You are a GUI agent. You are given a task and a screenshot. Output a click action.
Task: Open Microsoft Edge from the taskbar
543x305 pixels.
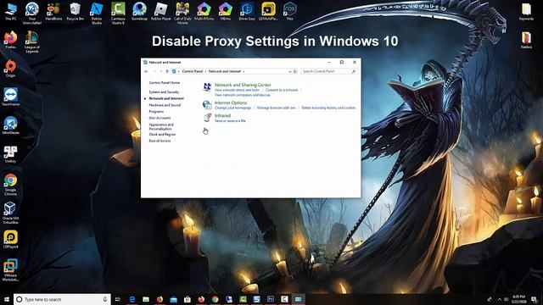[x=132, y=299]
